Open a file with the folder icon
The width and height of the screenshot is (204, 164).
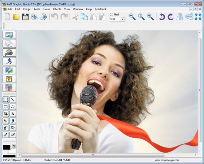coord(16,17)
